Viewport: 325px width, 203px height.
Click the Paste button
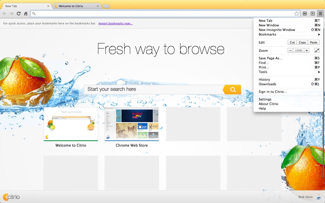tap(314, 42)
